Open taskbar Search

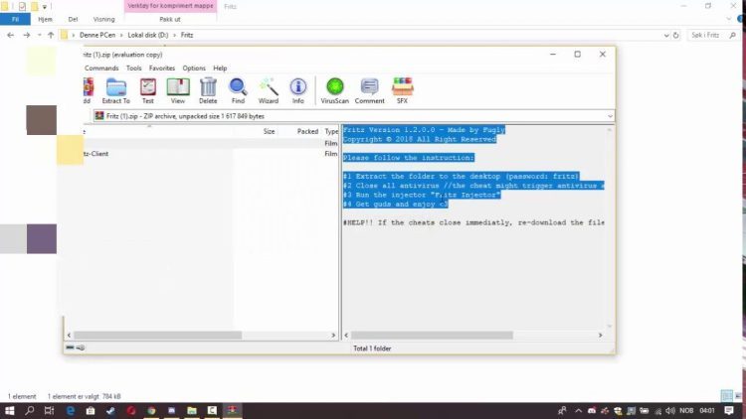tap(30, 410)
